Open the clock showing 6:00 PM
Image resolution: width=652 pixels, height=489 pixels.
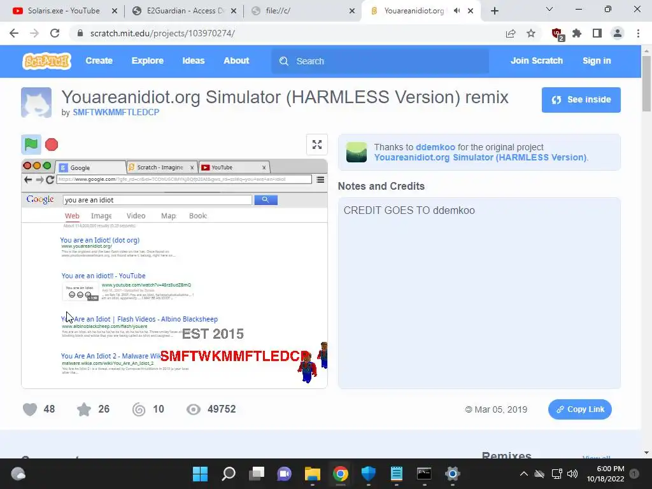[606, 474]
